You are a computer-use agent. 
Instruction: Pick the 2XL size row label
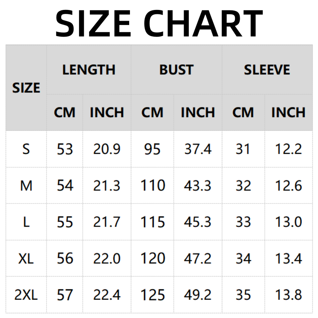(x=26, y=295)
